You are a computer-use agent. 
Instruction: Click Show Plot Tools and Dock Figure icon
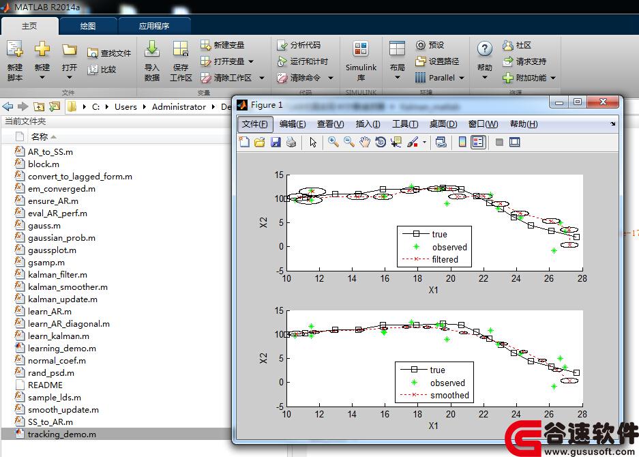click(515, 142)
